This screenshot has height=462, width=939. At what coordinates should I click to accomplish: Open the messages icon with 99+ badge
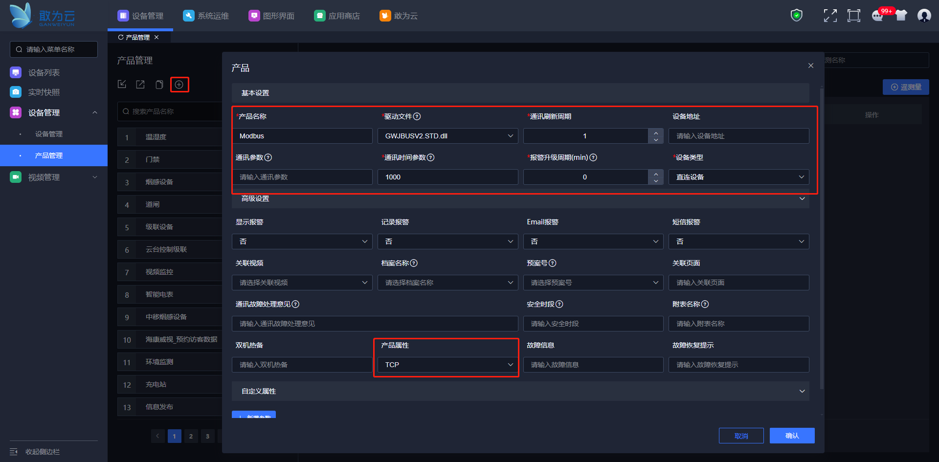coord(878,16)
